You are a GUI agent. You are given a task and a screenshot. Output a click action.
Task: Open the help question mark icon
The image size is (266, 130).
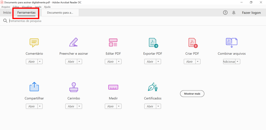[x=225, y=13]
